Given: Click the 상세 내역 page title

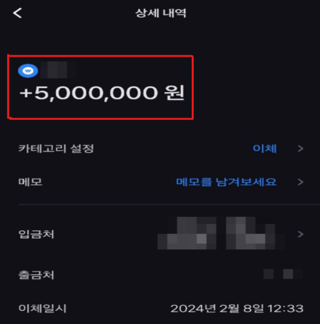Looking at the screenshot, I should tap(161, 13).
